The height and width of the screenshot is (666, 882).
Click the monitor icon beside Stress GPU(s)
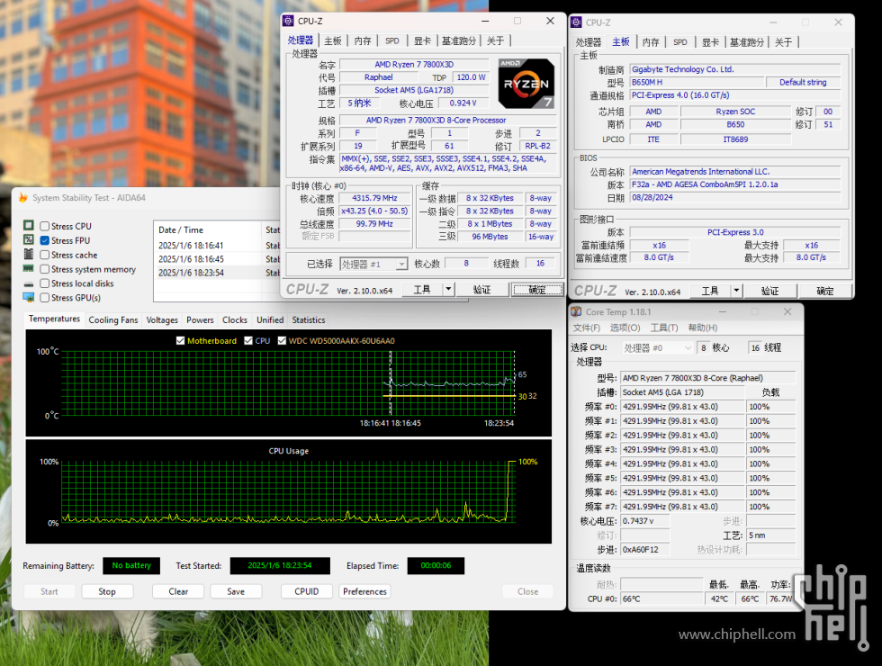point(29,298)
